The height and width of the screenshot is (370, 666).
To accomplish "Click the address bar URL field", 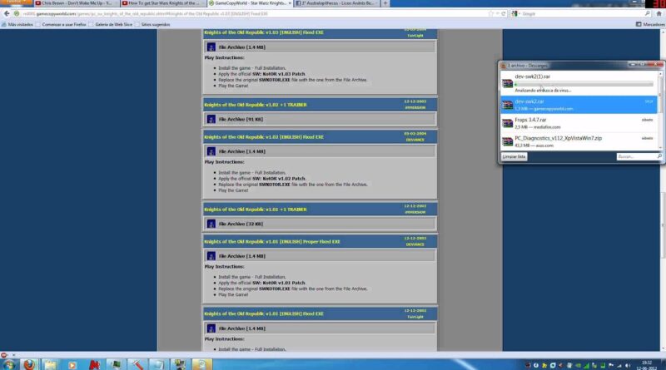I will (253, 13).
